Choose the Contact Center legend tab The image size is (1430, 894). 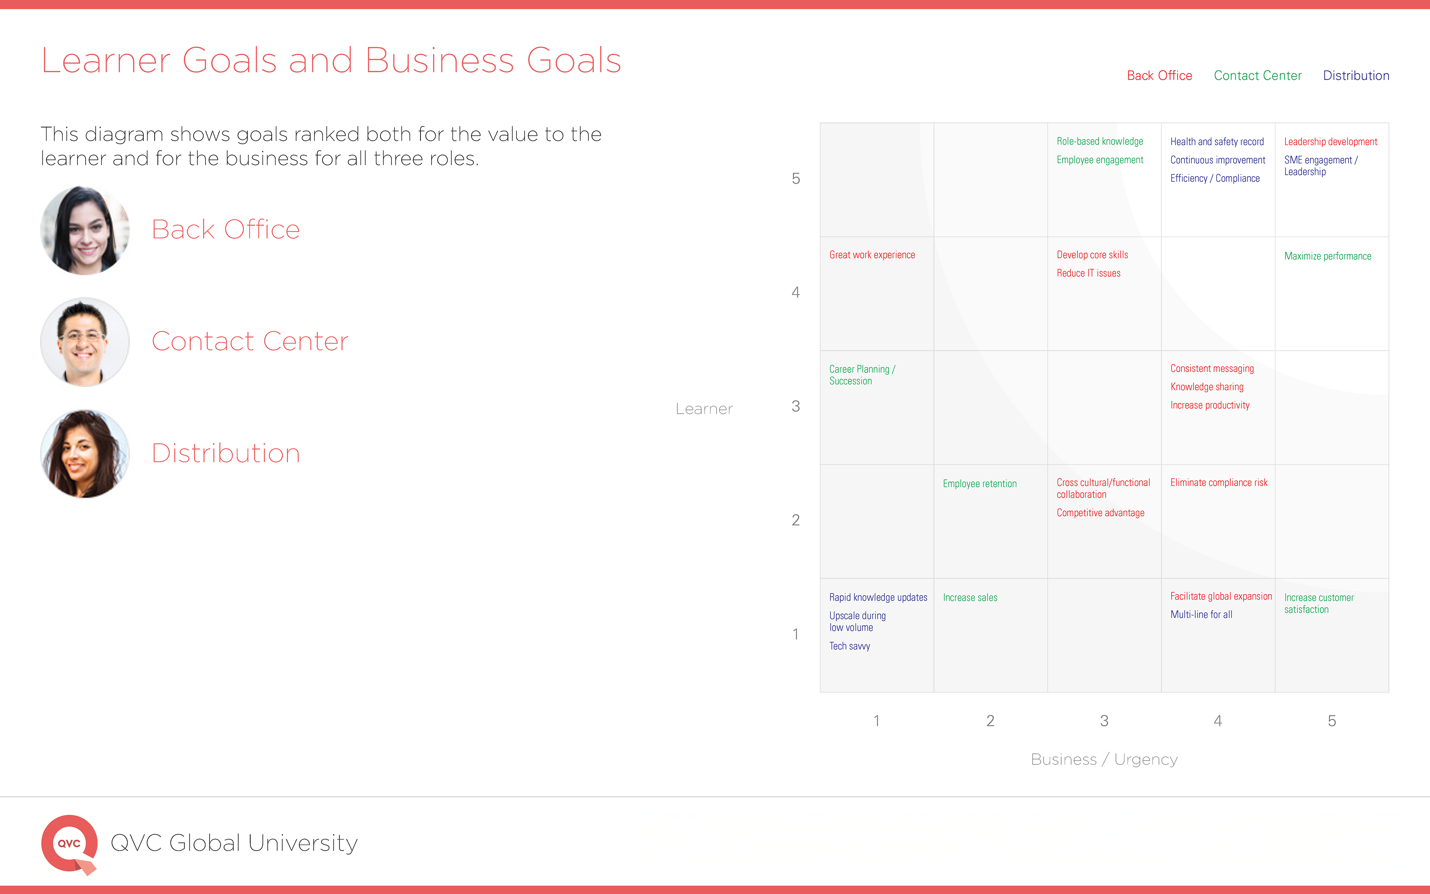[1258, 76]
